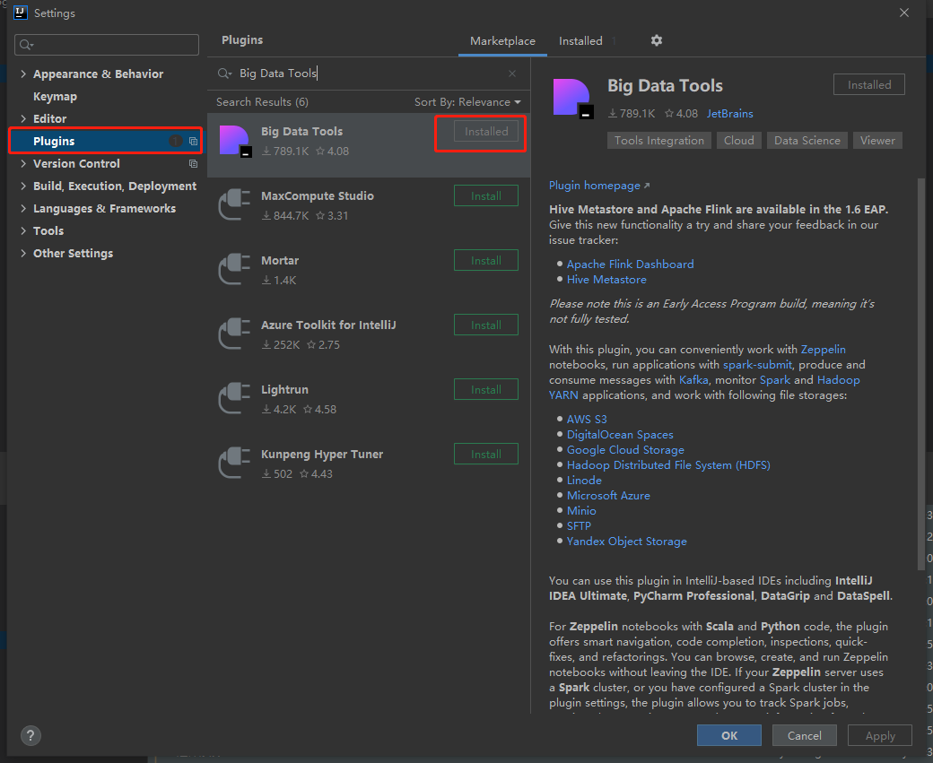Expand Languages & Frameworks node
Image resolution: width=933 pixels, height=763 pixels.
pyautogui.click(x=23, y=208)
